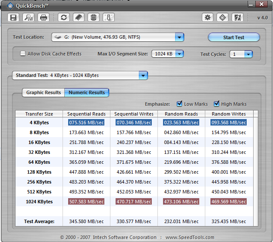Click the Print results icon
This screenshot has width=273, height=242.
pyautogui.click(x=43, y=18)
